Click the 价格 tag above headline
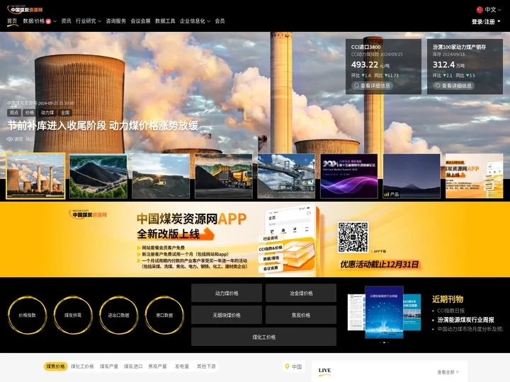510x382 pixels. 30,112
